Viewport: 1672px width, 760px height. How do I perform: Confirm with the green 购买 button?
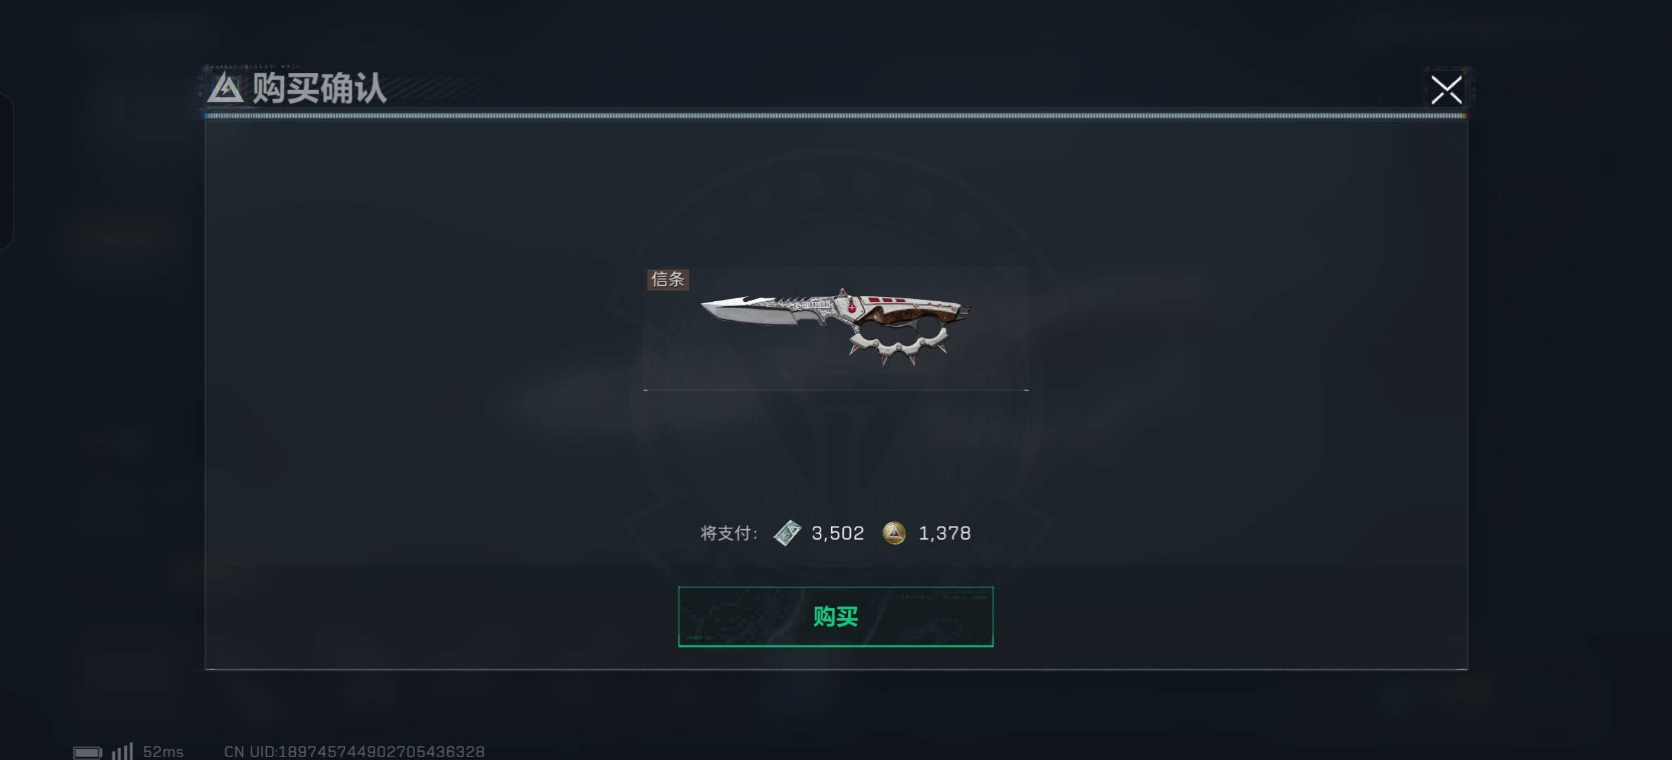coord(835,616)
